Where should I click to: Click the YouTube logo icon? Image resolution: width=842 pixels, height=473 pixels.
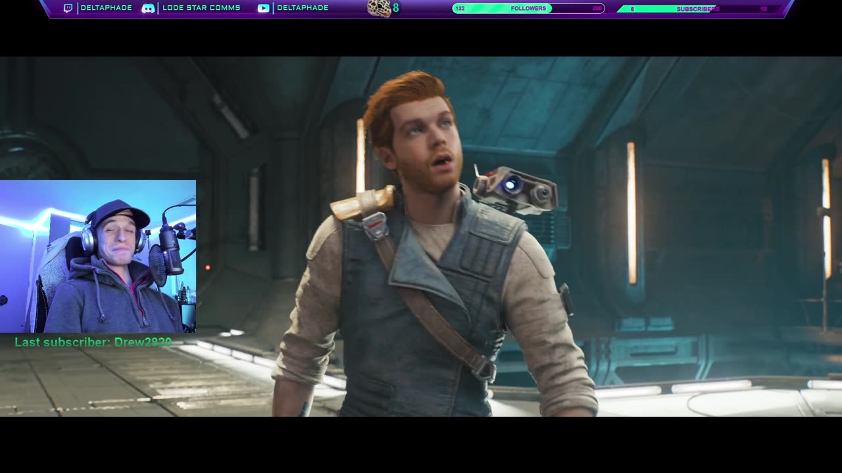[x=263, y=8]
